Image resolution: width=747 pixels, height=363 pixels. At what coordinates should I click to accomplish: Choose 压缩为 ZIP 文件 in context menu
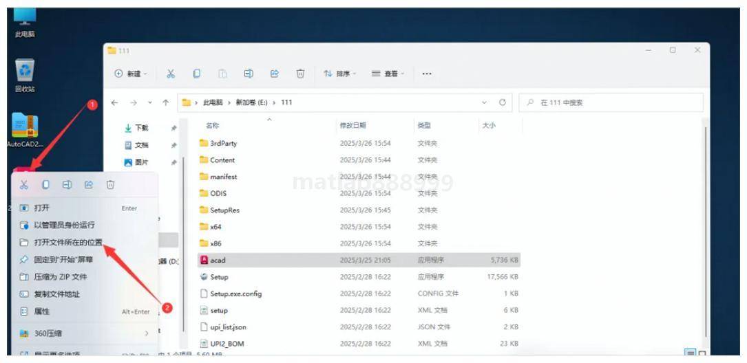84,277
